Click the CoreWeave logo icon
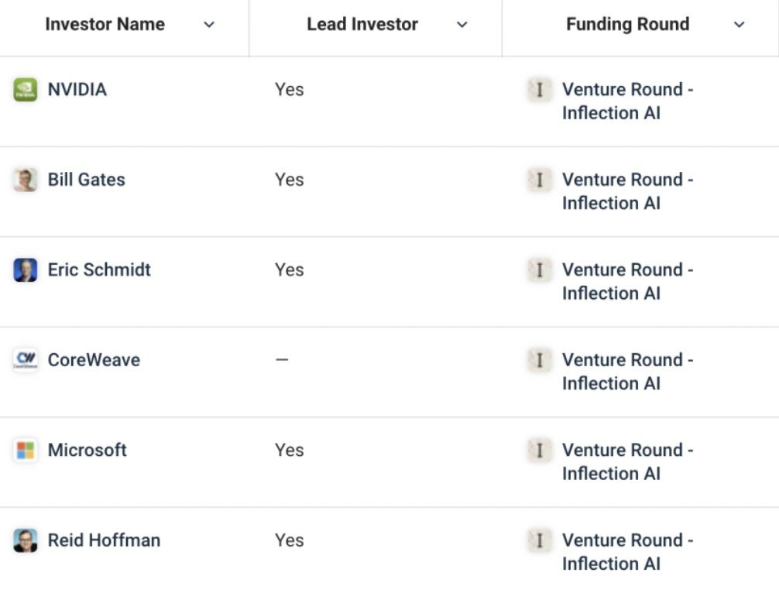Screen dimensions: 779x590 (26, 360)
